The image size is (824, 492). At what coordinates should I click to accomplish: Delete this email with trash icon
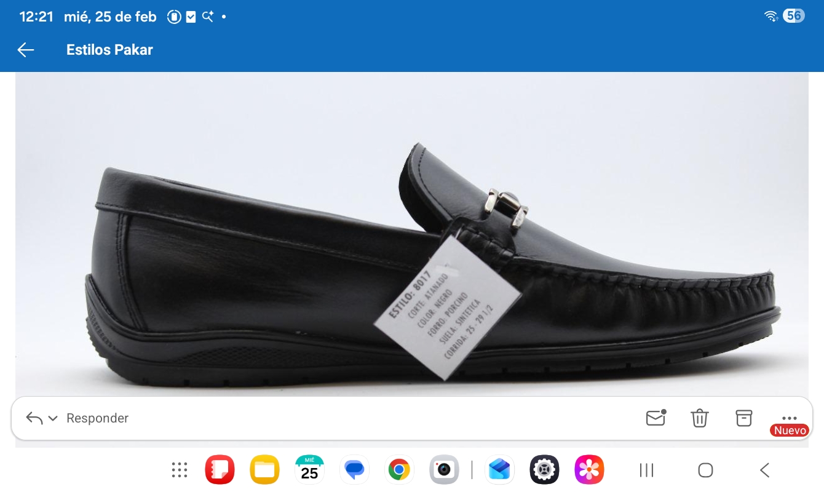(700, 418)
